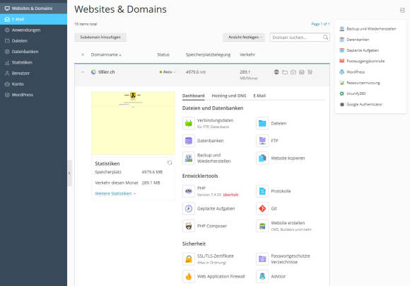Click the Subdomain hinzufügen button

pyautogui.click(x=100, y=38)
